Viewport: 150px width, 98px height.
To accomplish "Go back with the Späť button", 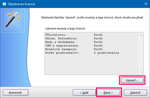I will (84, 93).
